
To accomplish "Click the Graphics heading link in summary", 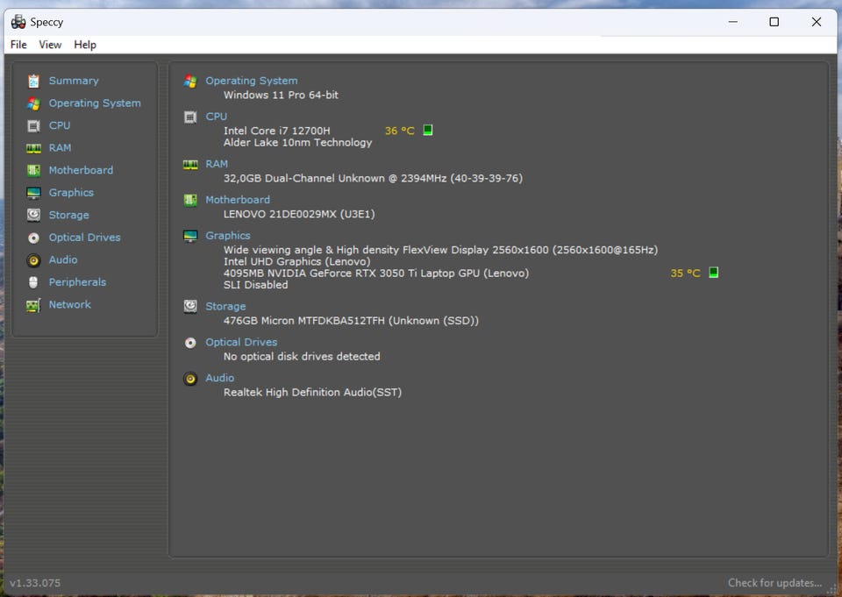I will point(228,235).
